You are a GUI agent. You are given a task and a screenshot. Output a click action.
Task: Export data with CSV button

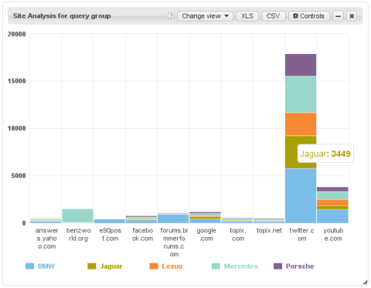pyautogui.click(x=273, y=16)
